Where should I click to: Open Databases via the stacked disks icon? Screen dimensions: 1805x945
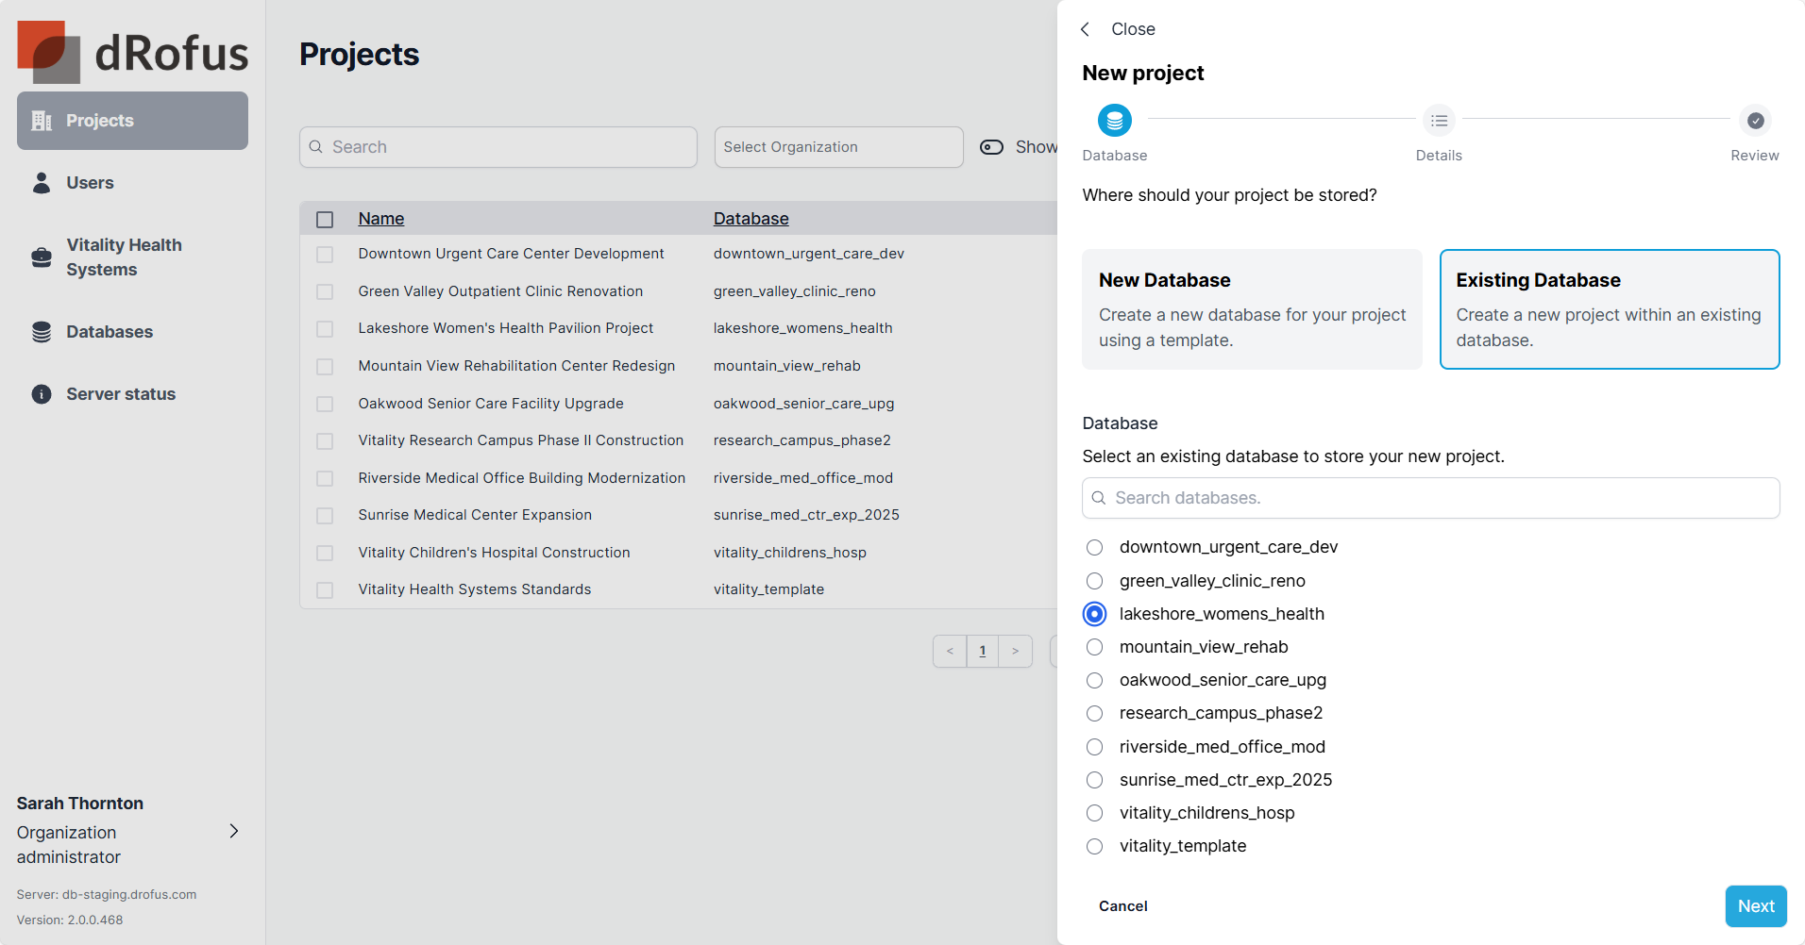42,332
